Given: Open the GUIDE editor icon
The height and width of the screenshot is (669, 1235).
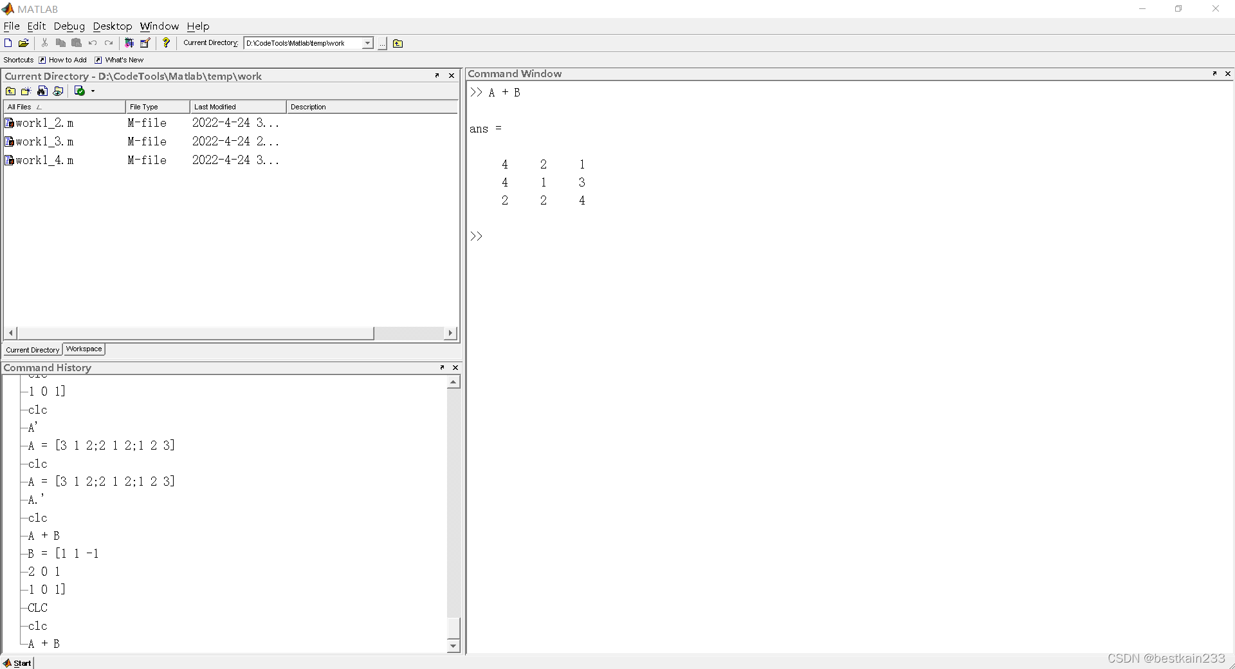Looking at the screenshot, I should click(145, 43).
